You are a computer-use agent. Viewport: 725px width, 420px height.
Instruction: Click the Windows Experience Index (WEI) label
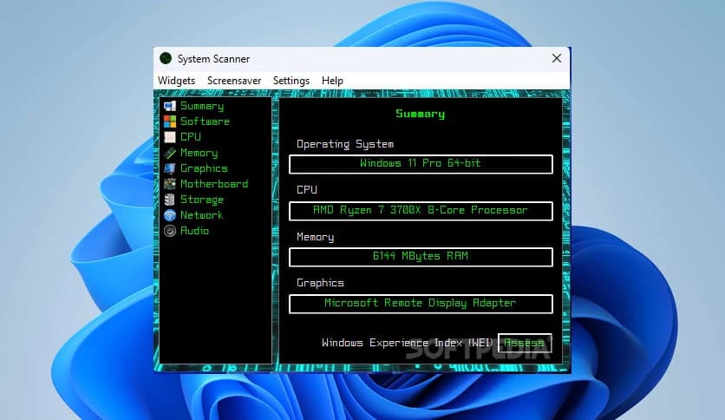408,343
